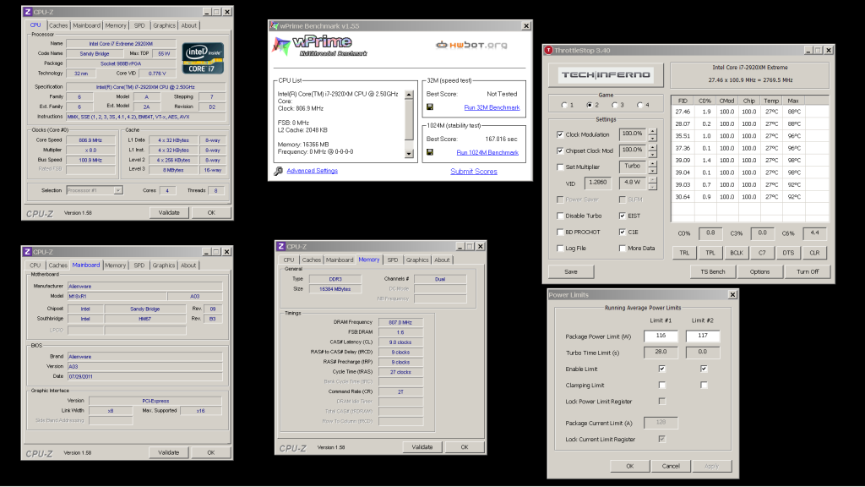This screenshot has height=487, width=865.
Task: Open the Memory tab in the CPU-Z Mainboard window
Action: [x=115, y=265]
